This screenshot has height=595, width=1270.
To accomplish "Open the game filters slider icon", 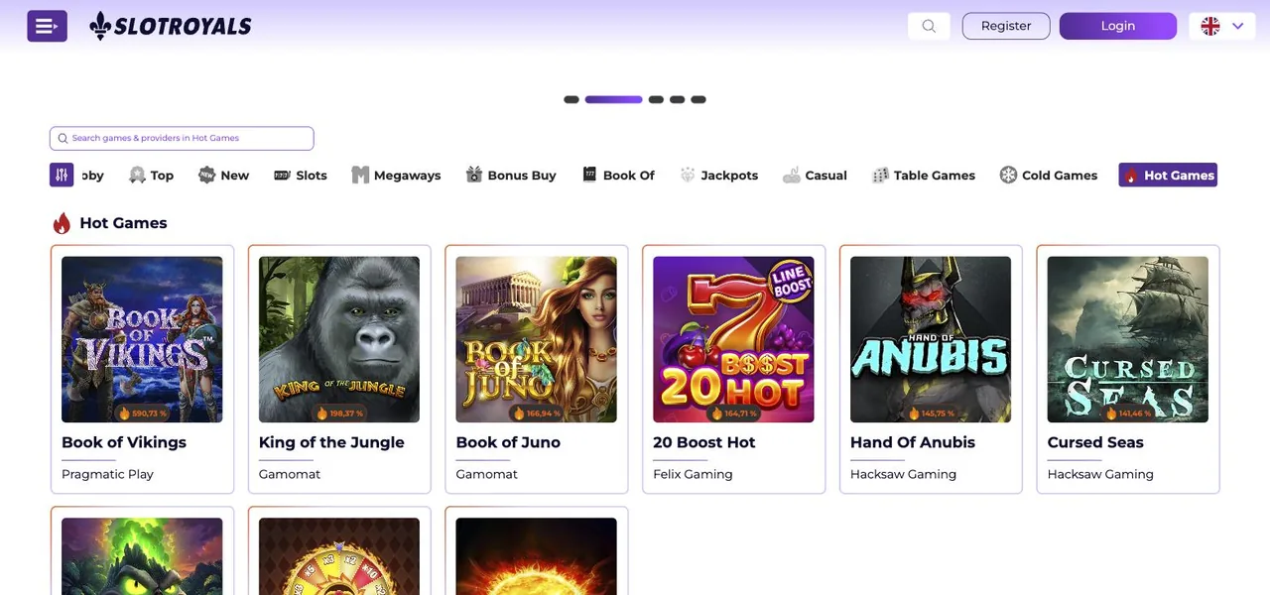I will [62, 175].
